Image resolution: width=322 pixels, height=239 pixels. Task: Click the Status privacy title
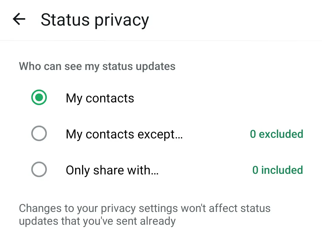(95, 20)
